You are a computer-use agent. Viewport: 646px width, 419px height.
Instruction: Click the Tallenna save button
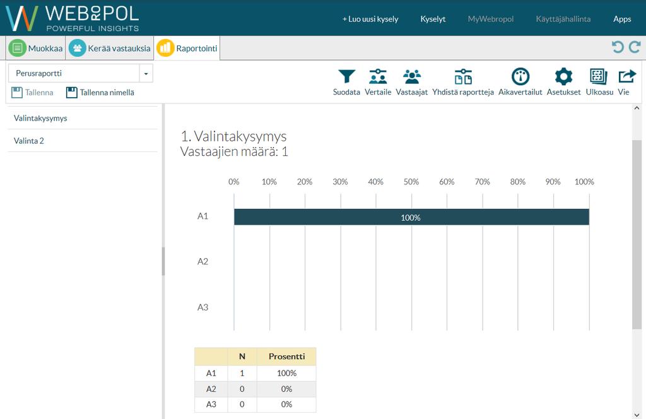pyautogui.click(x=32, y=92)
